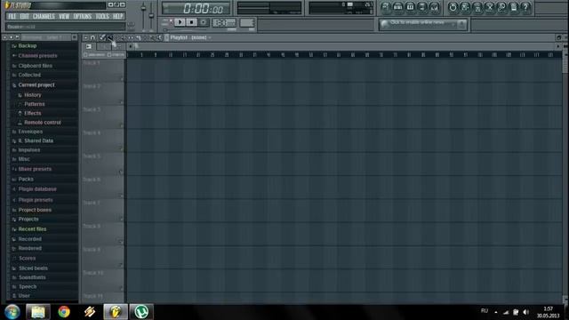Open the Playlist view shortcut icon

385,7
